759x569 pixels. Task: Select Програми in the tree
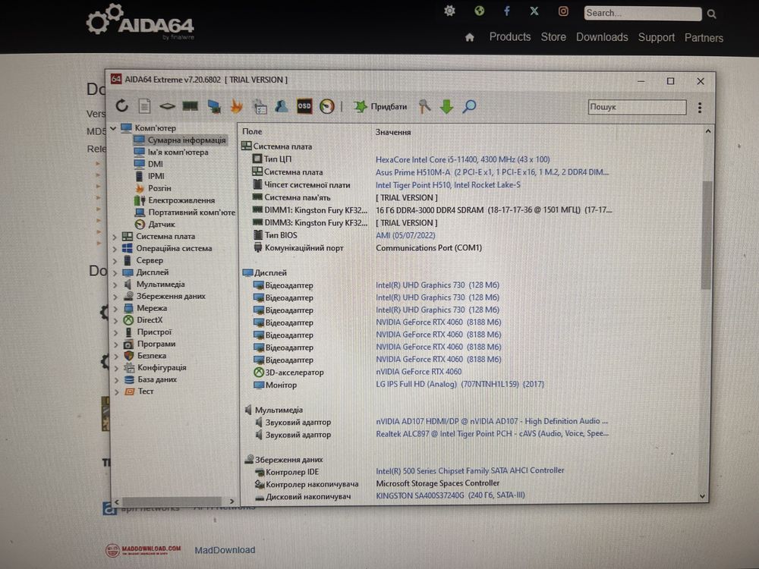pyautogui.click(x=156, y=344)
